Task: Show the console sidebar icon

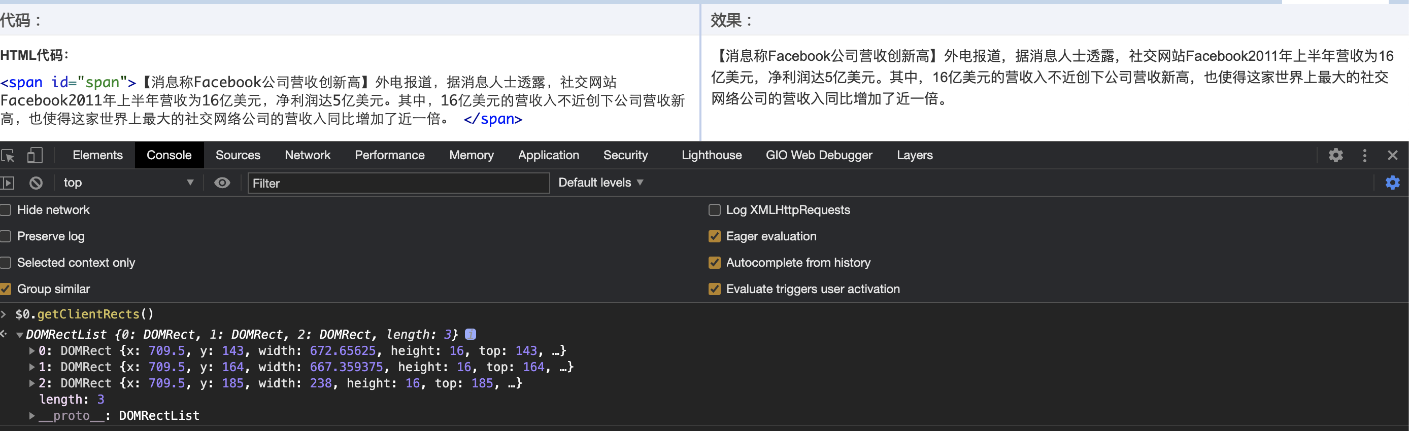Action: coord(7,183)
